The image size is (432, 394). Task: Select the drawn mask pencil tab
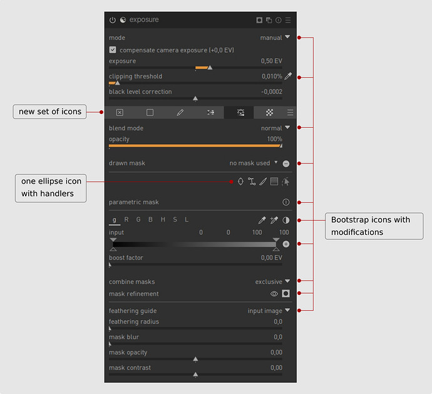click(180, 113)
